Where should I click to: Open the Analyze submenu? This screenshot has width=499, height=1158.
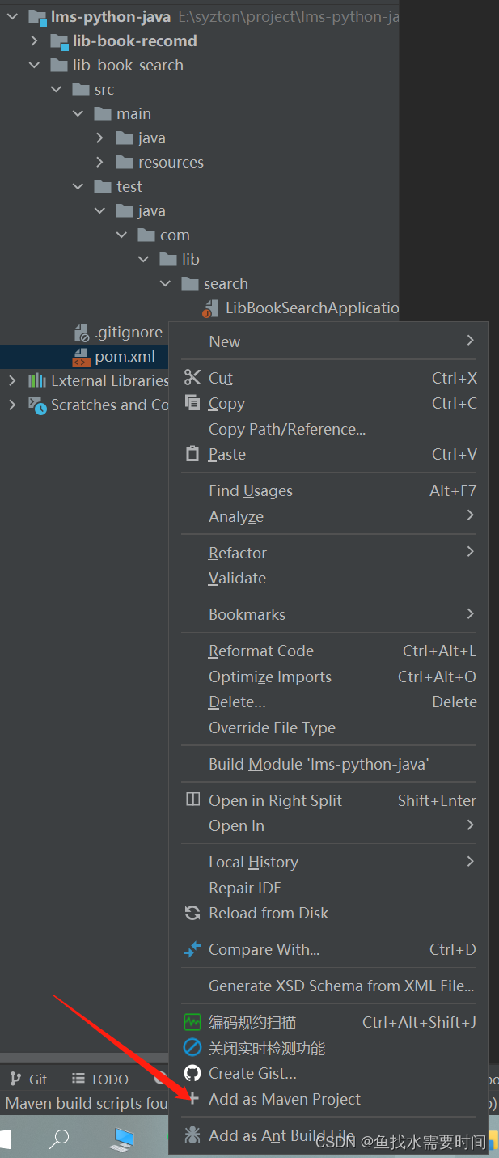coord(329,516)
